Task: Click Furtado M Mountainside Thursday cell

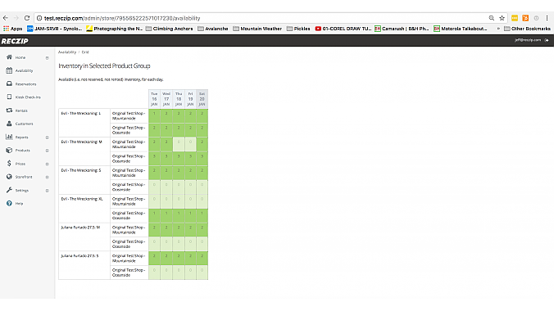Action: coord(179,230)
